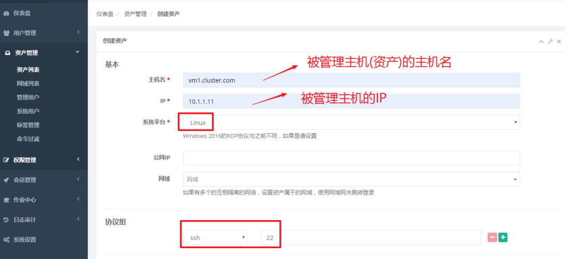Screen dimensions: 565x259
Task: Click the 创建资产 panel title
Action: 115,41
